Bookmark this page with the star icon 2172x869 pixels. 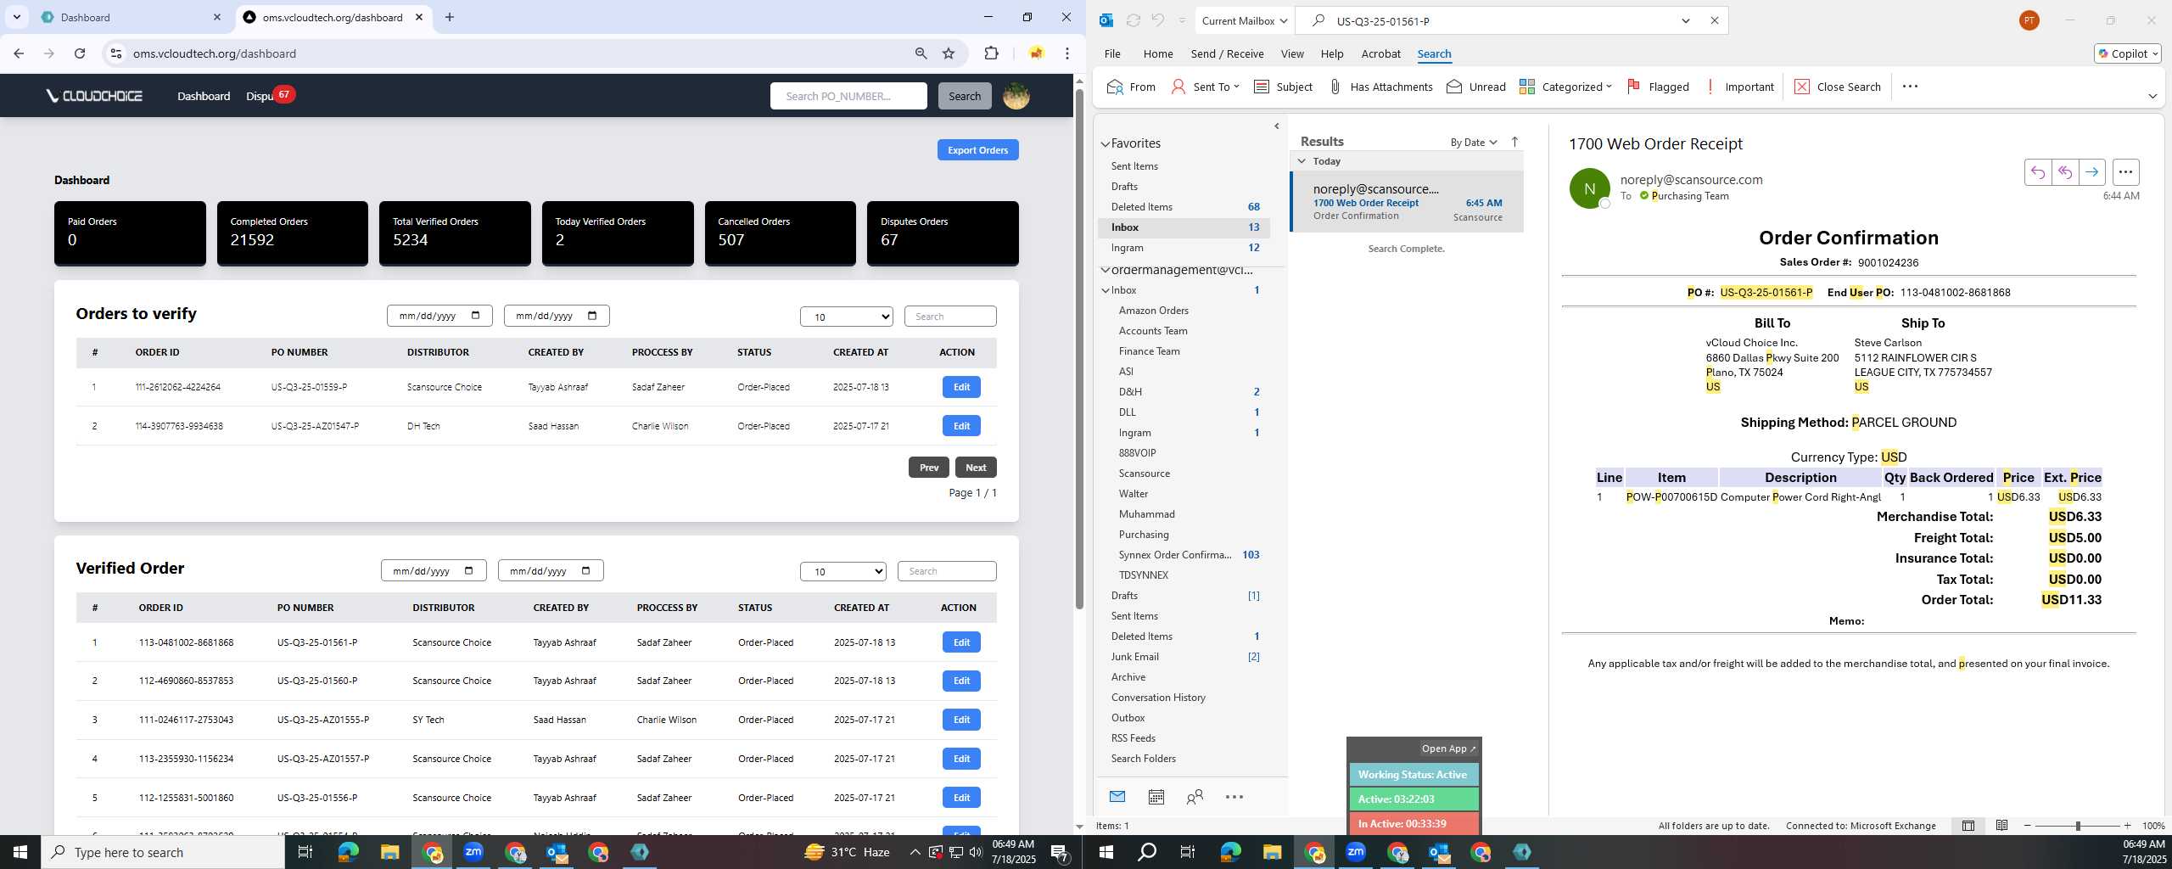[949, 53]
